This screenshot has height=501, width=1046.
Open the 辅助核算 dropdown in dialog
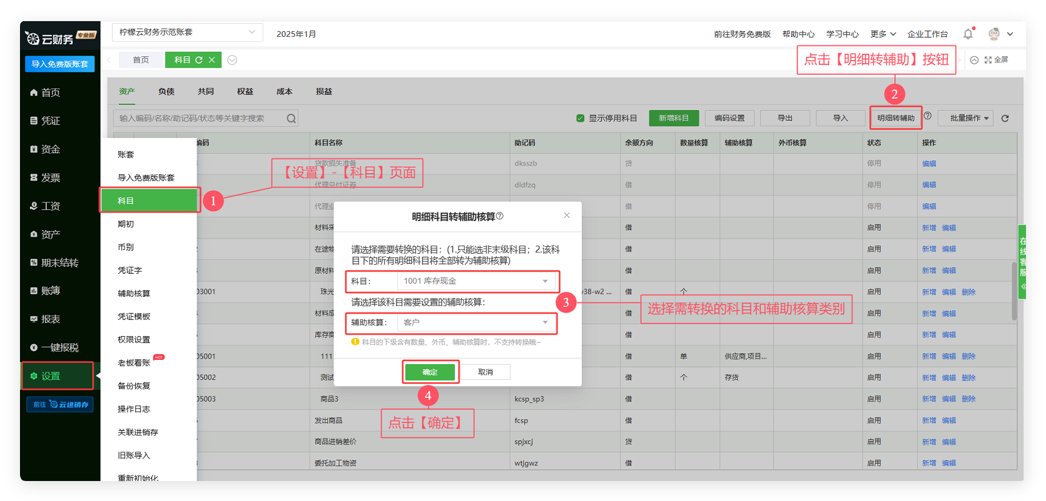click(x=475, y=322)
